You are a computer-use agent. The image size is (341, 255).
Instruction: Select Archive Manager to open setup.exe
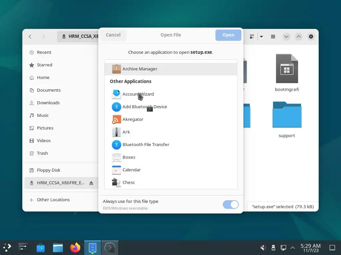pos(171,69)
